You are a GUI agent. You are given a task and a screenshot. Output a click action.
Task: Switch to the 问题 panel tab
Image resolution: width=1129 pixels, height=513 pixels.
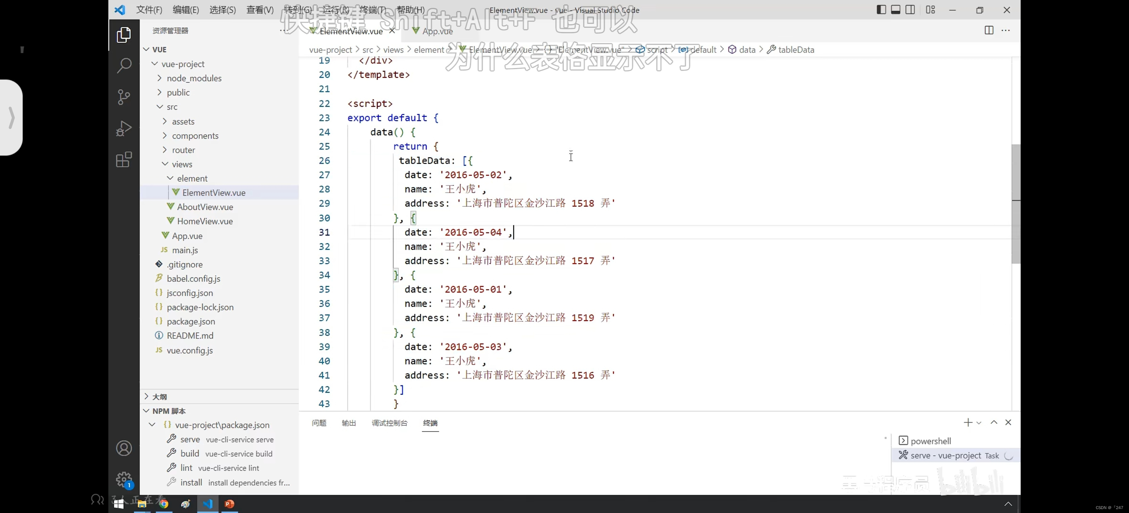(x=319, y=423)
